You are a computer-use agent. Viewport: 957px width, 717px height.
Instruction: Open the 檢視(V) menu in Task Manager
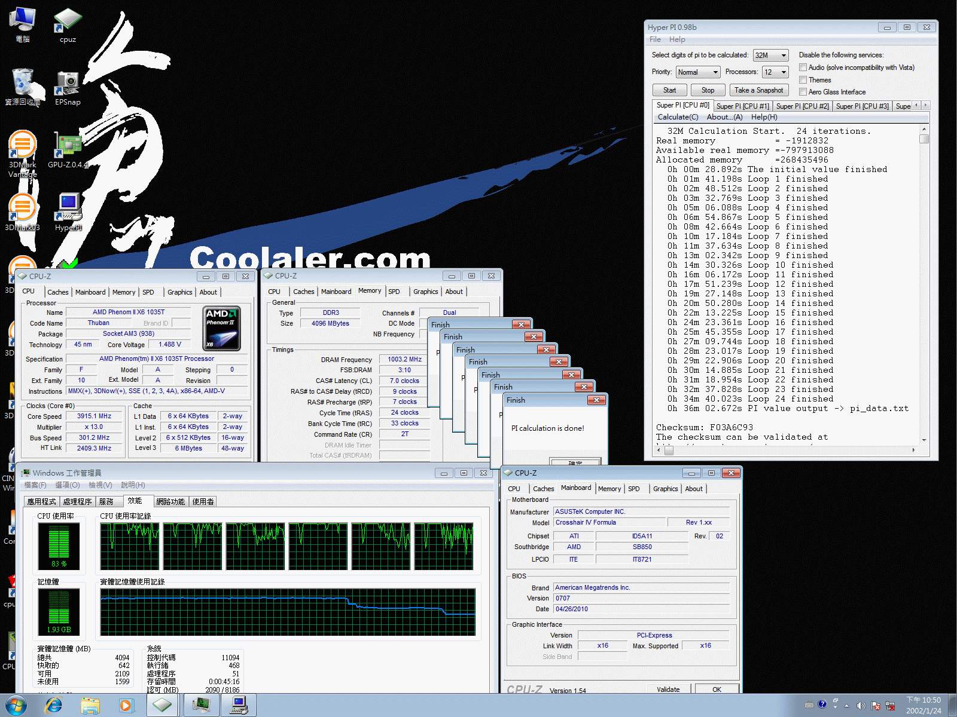pyautogui.click(x=100, y=485)
